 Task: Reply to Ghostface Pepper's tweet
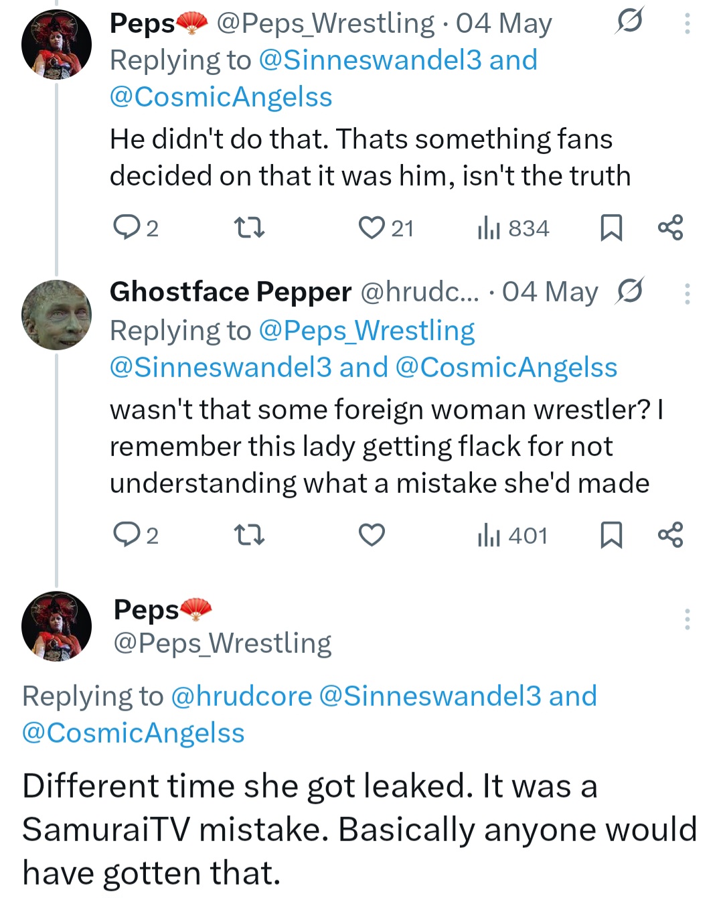tap(126, 535)
